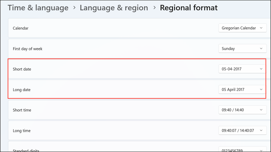
Task: Click the chevron arrow beside Gregorian Calendar
Action: click(x=261, y=28)
